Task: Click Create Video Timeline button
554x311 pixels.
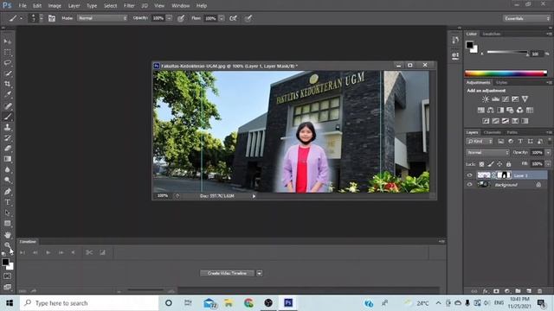Action: click(227, 273)
